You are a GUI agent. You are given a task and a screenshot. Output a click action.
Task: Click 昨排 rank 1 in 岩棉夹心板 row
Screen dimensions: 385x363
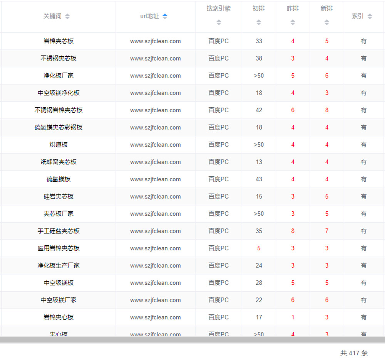click(x=293, y=317)
